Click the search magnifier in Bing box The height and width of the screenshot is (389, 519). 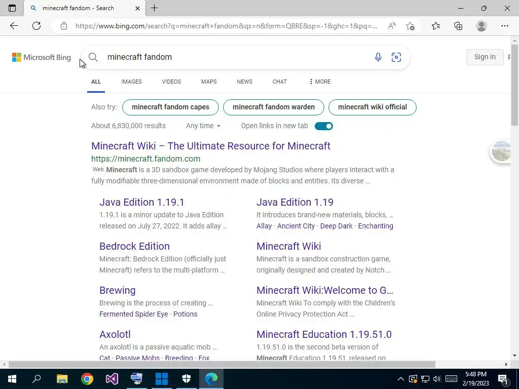pos(93,57)
